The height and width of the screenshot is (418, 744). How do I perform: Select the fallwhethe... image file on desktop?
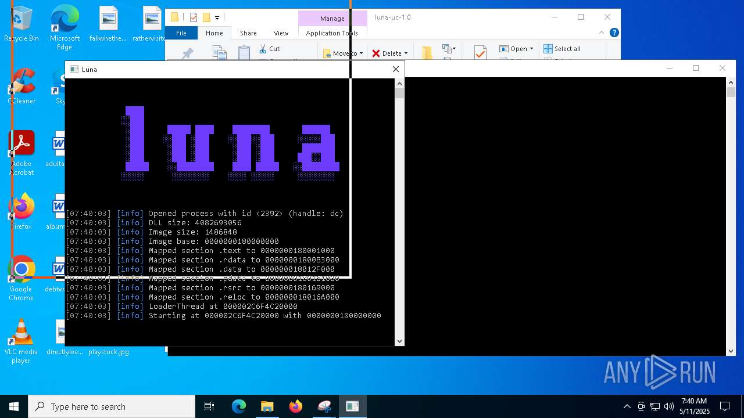tap(108, 23)
